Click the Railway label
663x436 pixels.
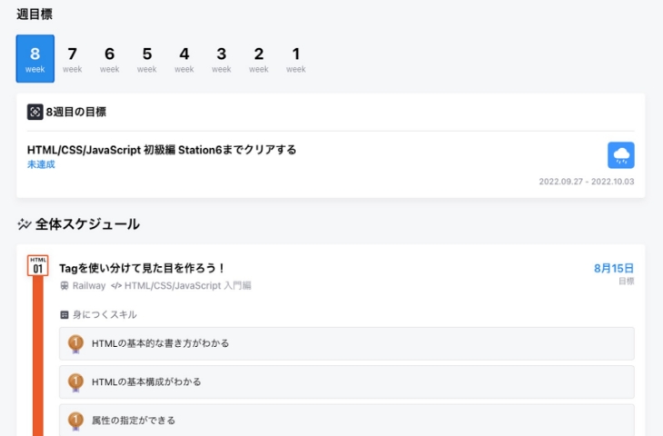pyautogui.click(x=89, y=286)
